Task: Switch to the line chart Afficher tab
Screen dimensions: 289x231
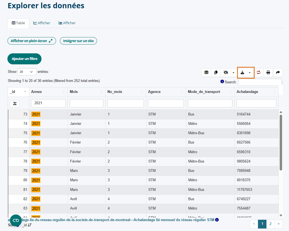Action: click(x=42, y=23)
